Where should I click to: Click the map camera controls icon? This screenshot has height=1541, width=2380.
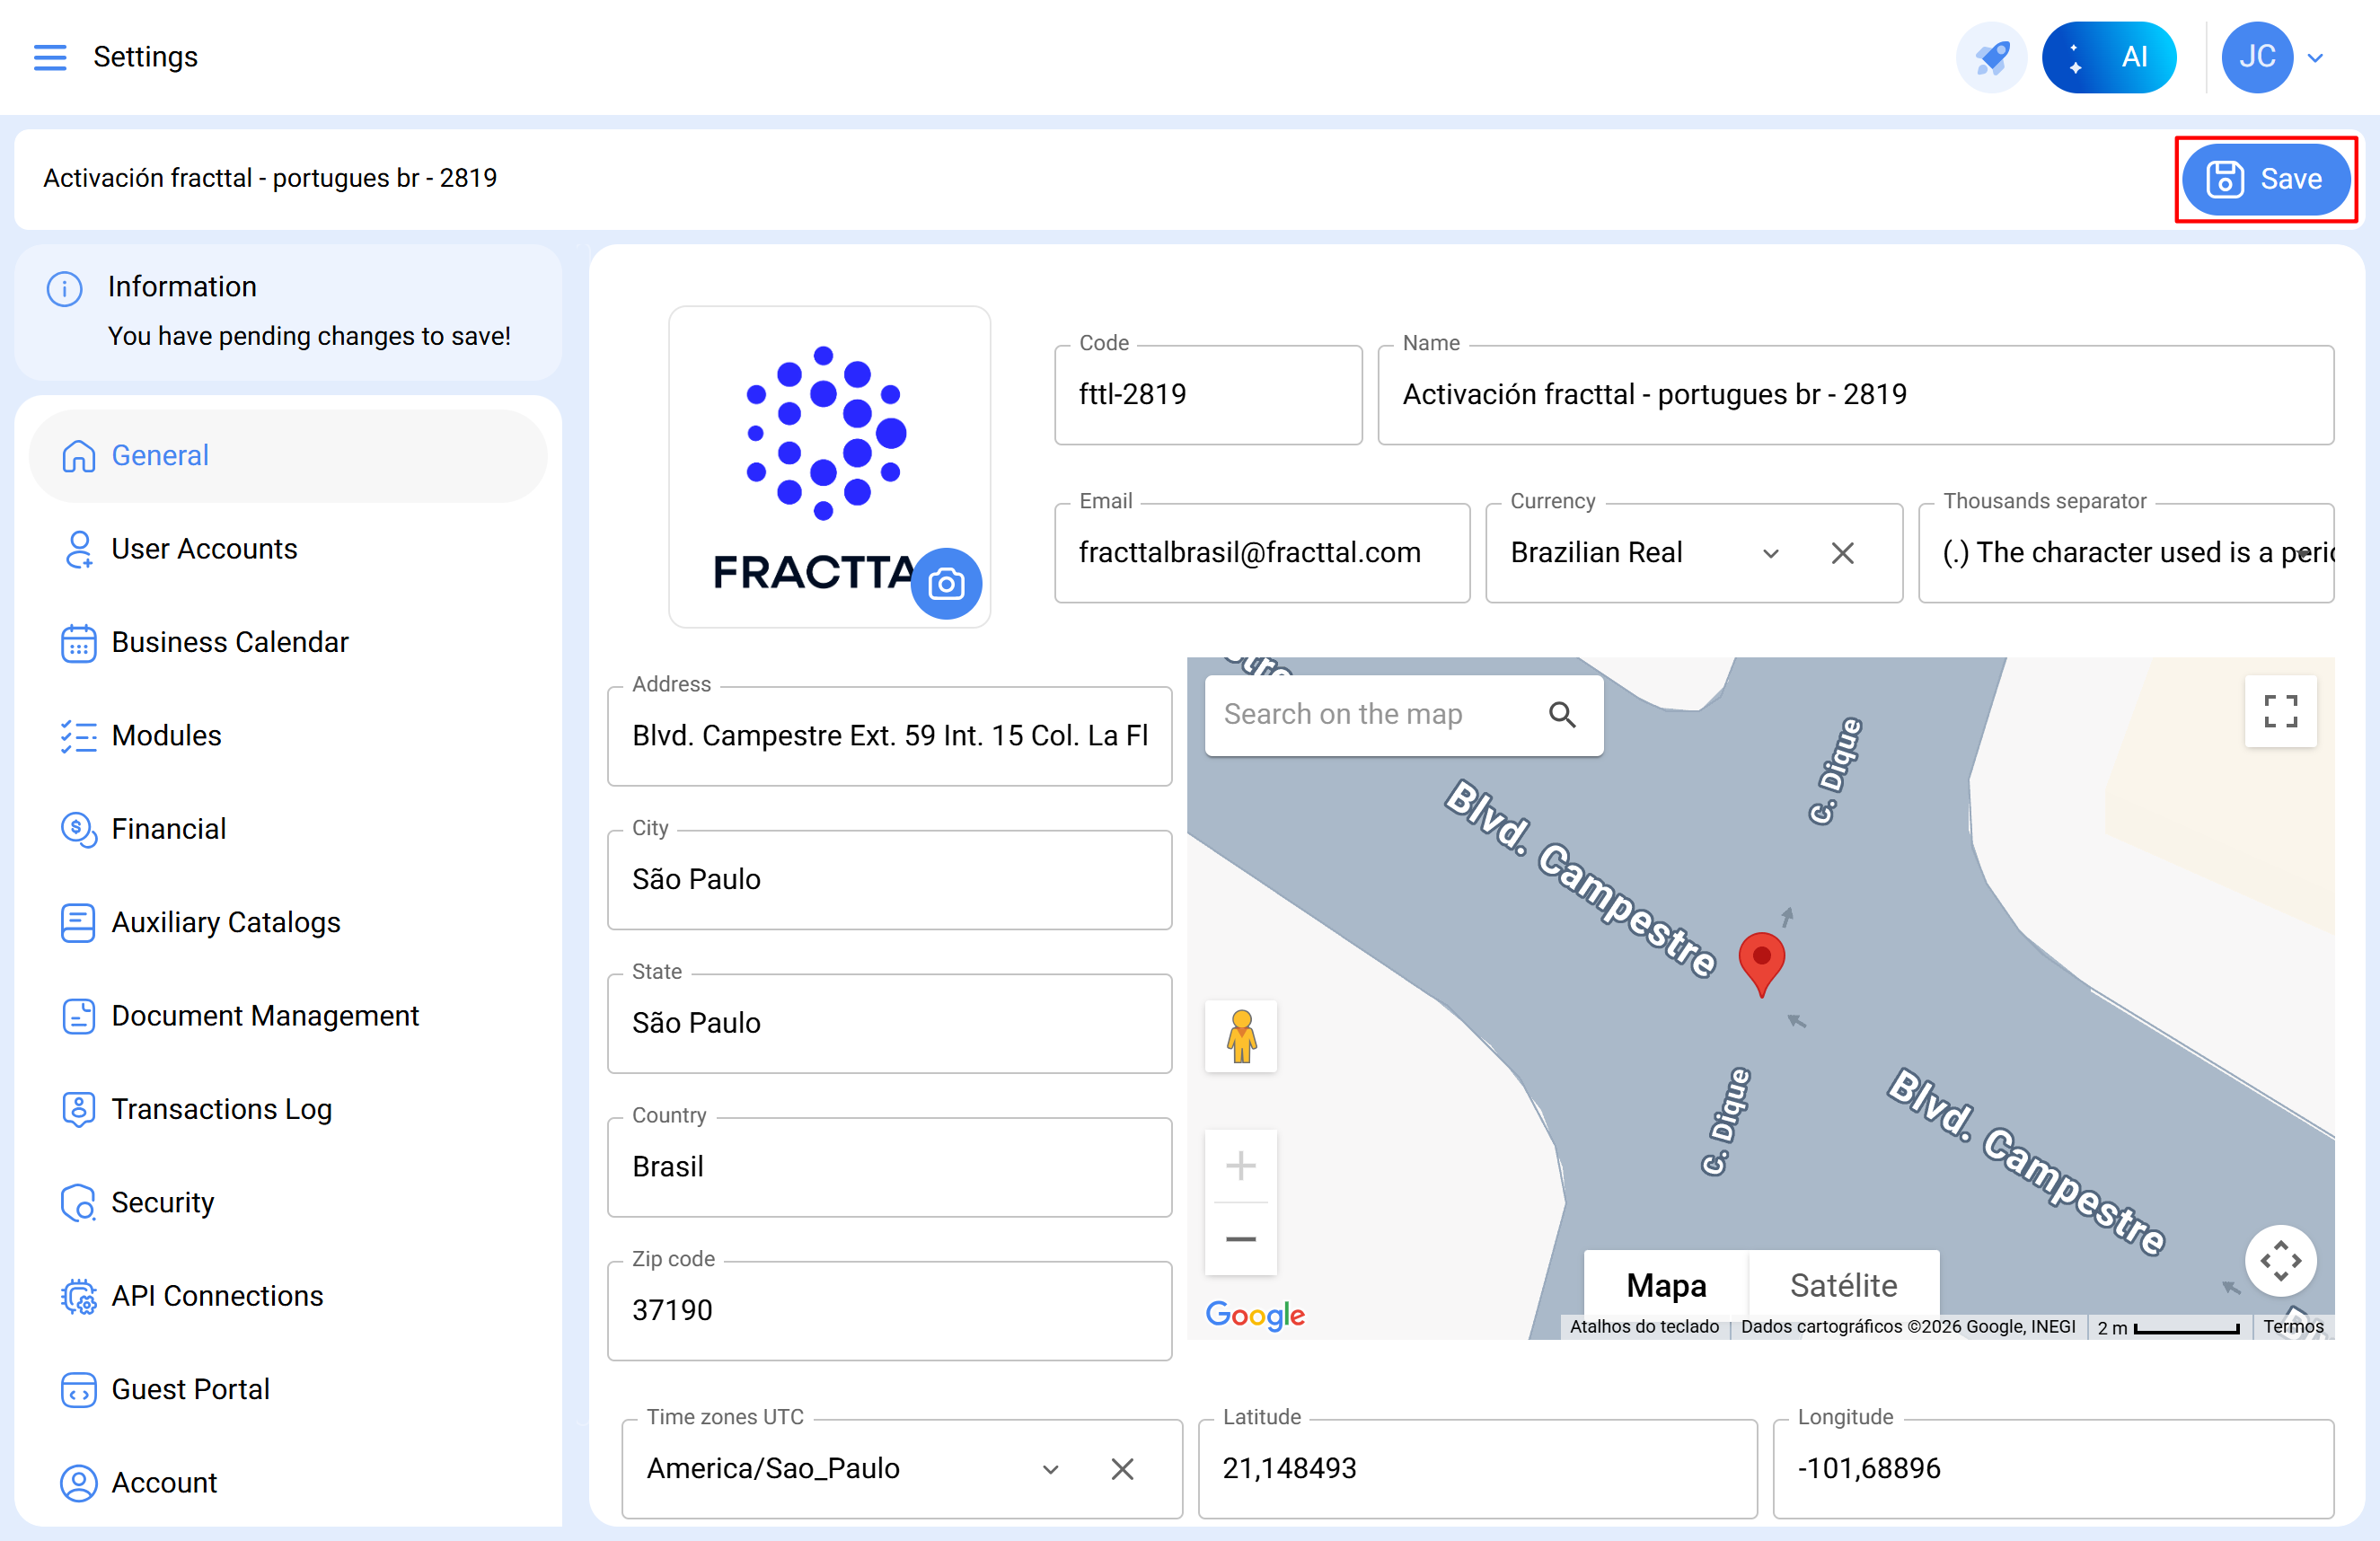(x=2279, y=1260)
